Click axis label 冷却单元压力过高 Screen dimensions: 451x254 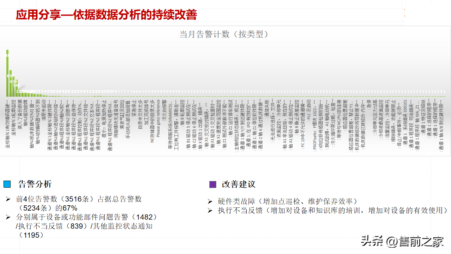375,117
